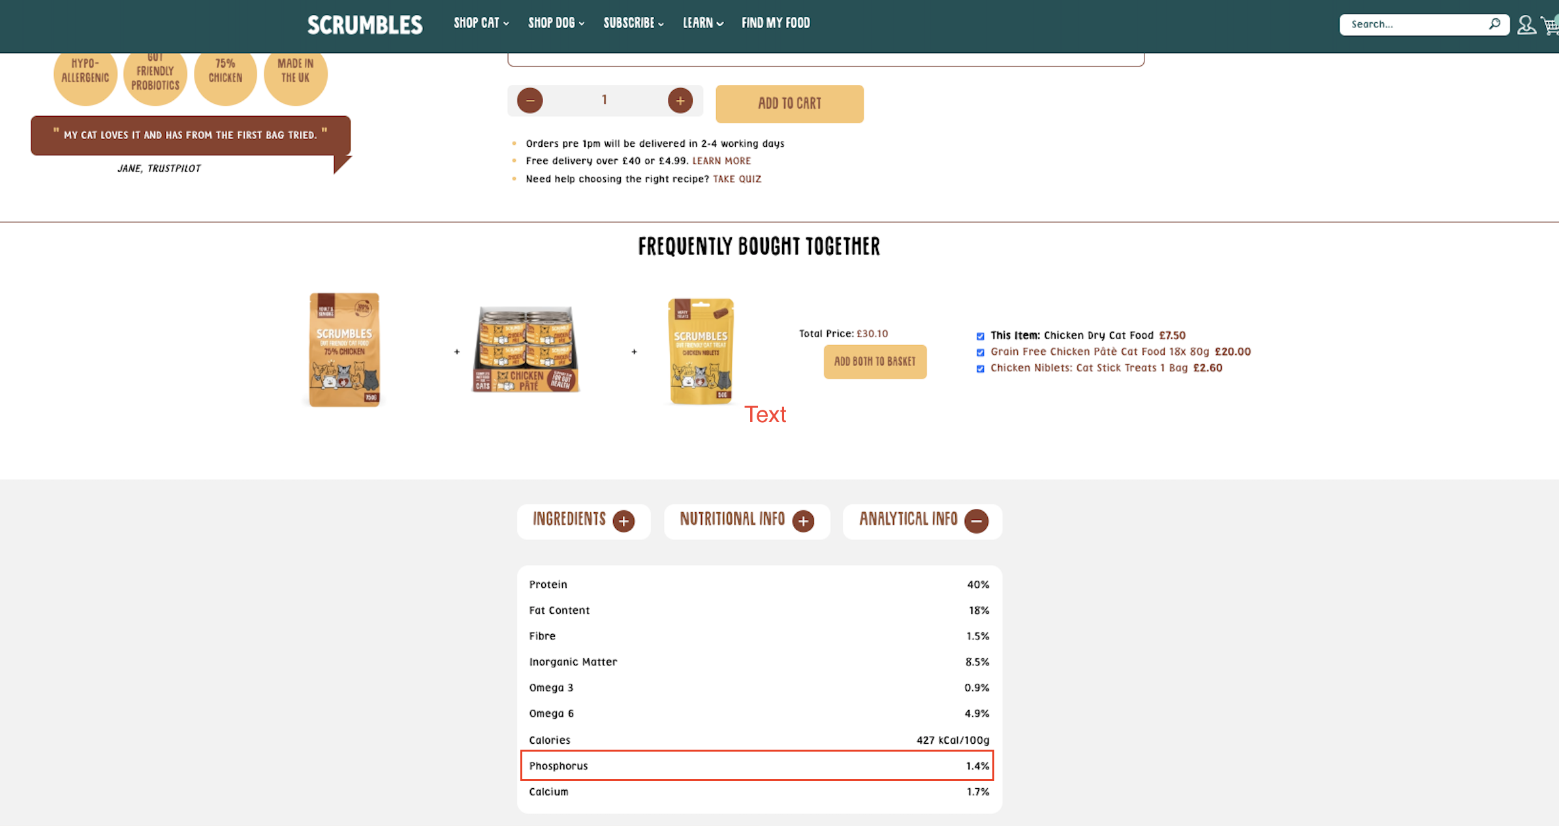Open the Shop Dog menu
1559x826 pixels.
click(x=556, y=23)
